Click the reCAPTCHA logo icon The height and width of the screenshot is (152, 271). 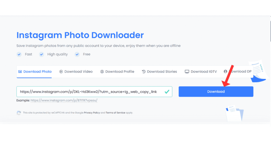19,113
